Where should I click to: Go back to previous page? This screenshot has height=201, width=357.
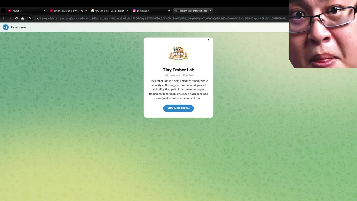point(4,18)
